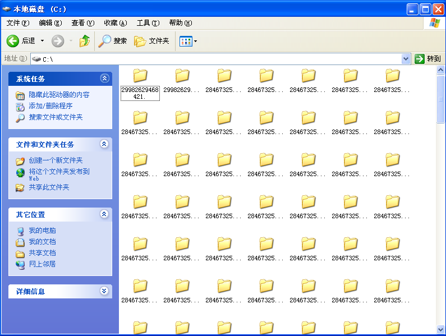
Task: Click the 转到 go button
Action: (427, 59)
